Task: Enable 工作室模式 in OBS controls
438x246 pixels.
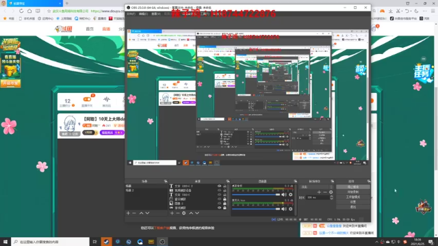Action: pos(353,197)
